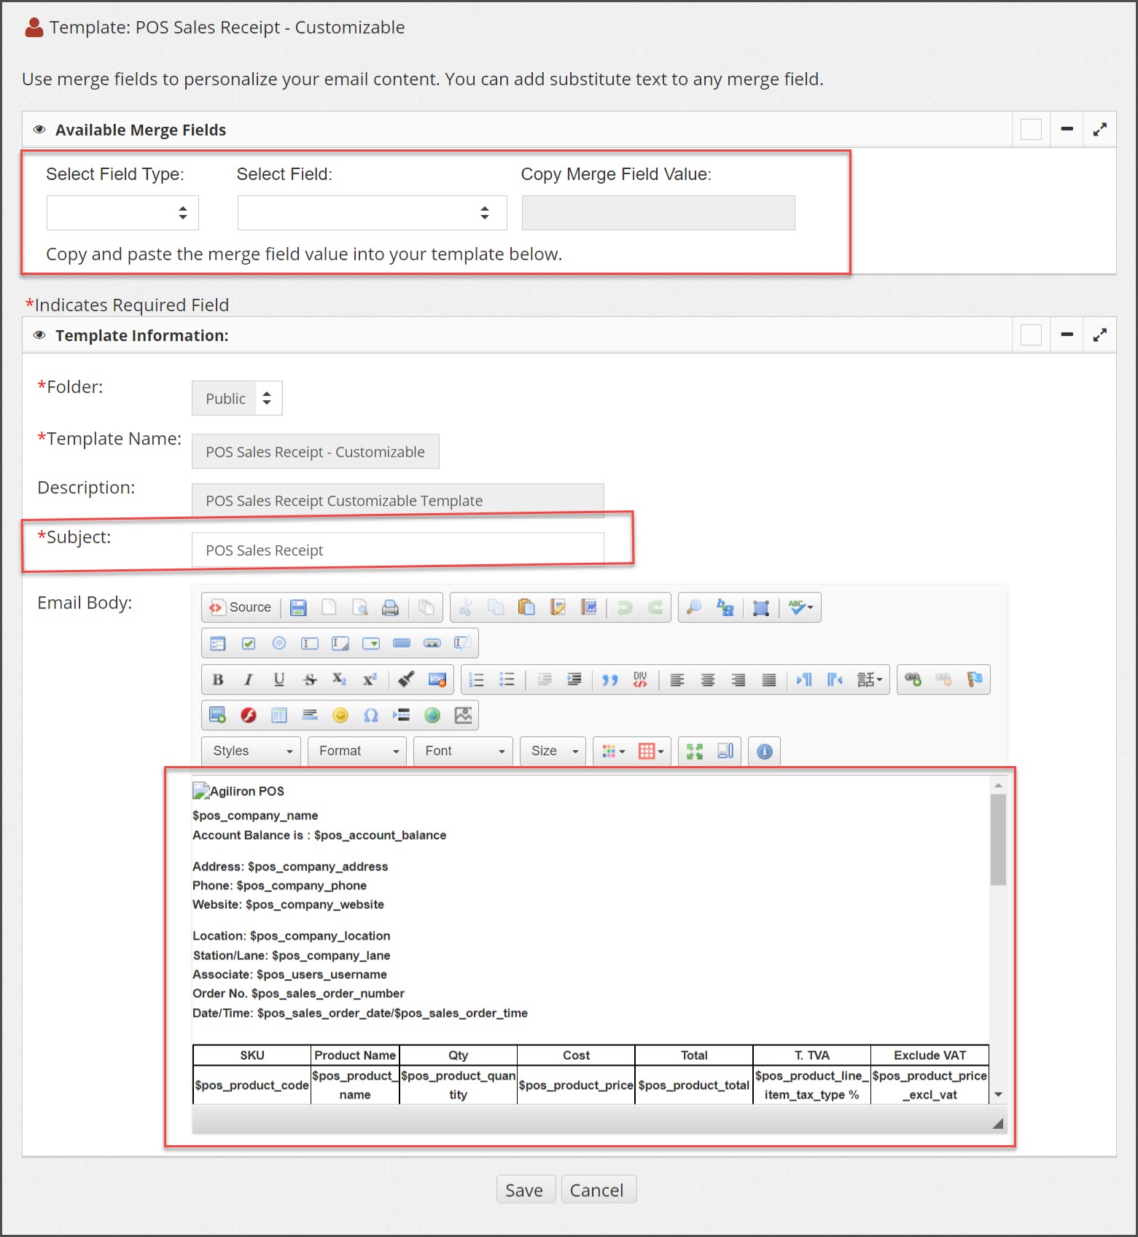This screenshot has width=1138, height=1237.
Task: Open the text color picker
Action: (x=613, y=751)
